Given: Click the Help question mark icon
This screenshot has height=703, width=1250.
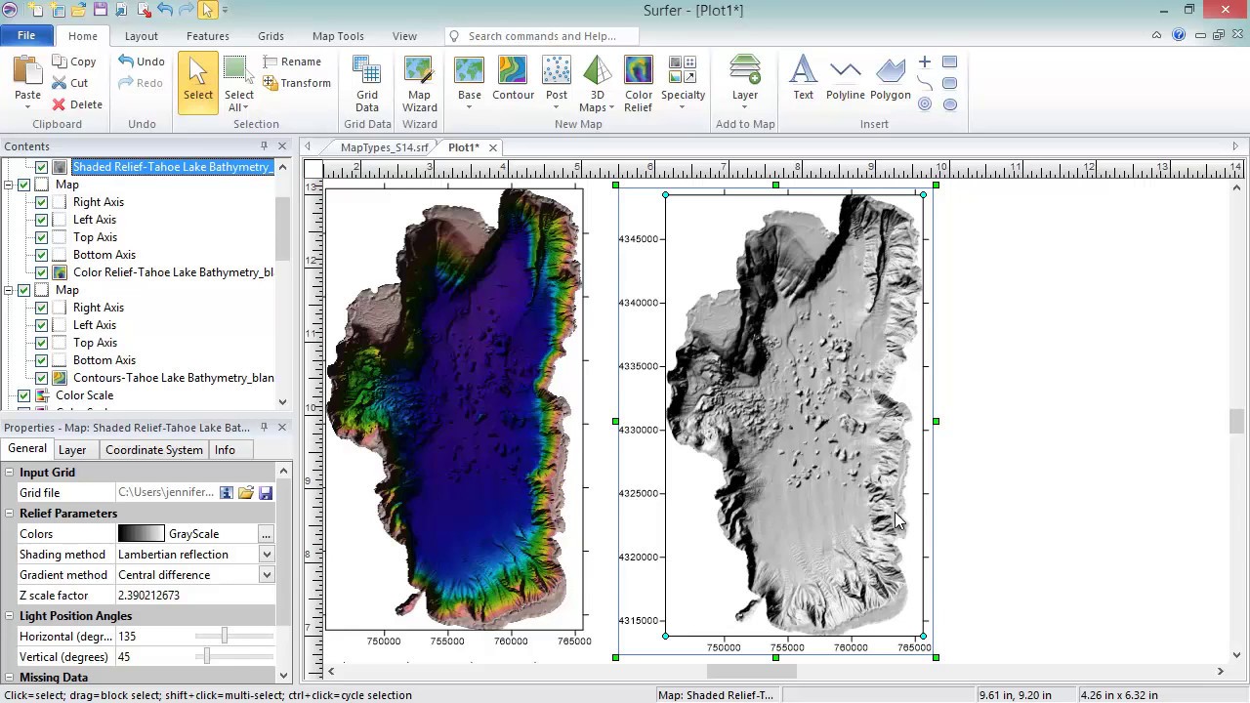Looking at the screenshot, I should (x=1179, y=35).
